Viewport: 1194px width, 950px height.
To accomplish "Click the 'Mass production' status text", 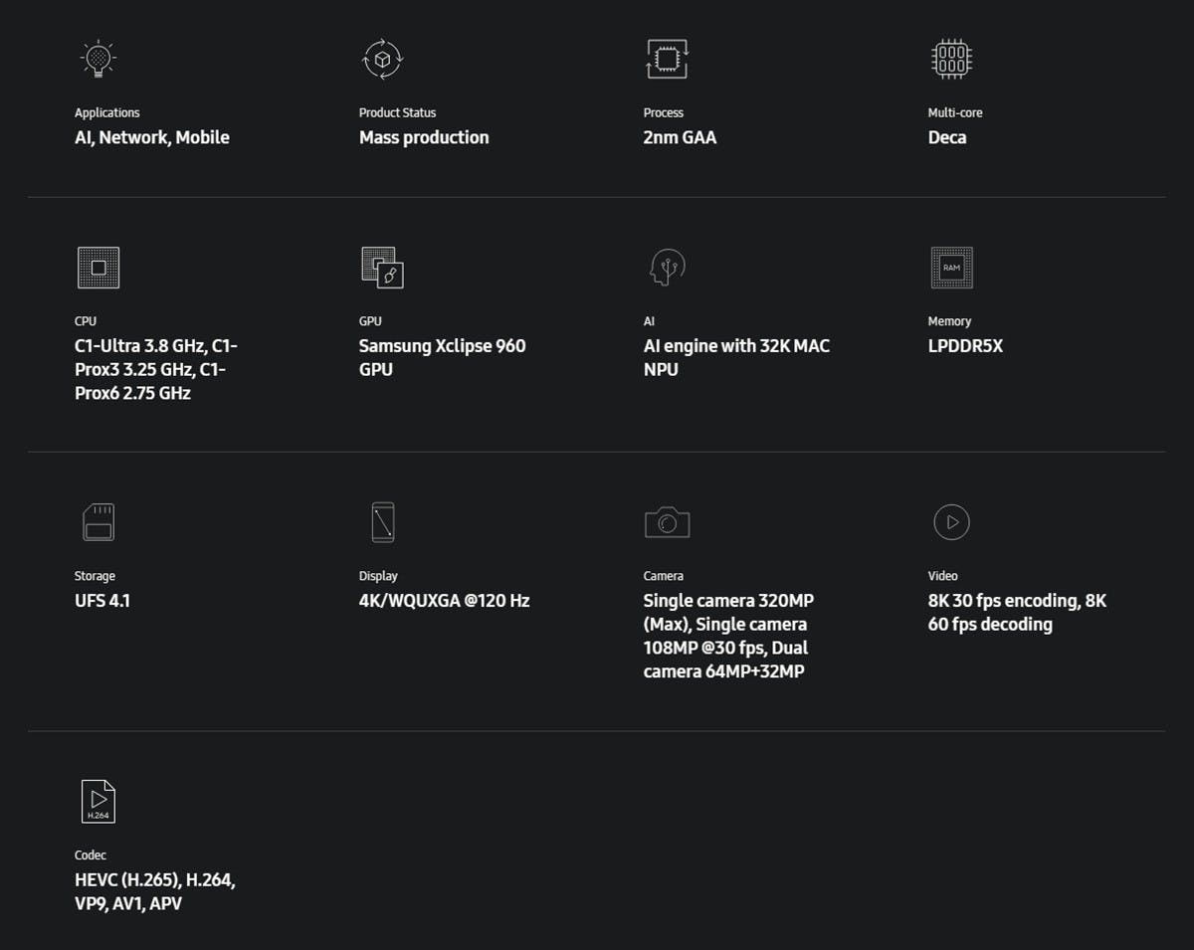I will coord(424,137).
